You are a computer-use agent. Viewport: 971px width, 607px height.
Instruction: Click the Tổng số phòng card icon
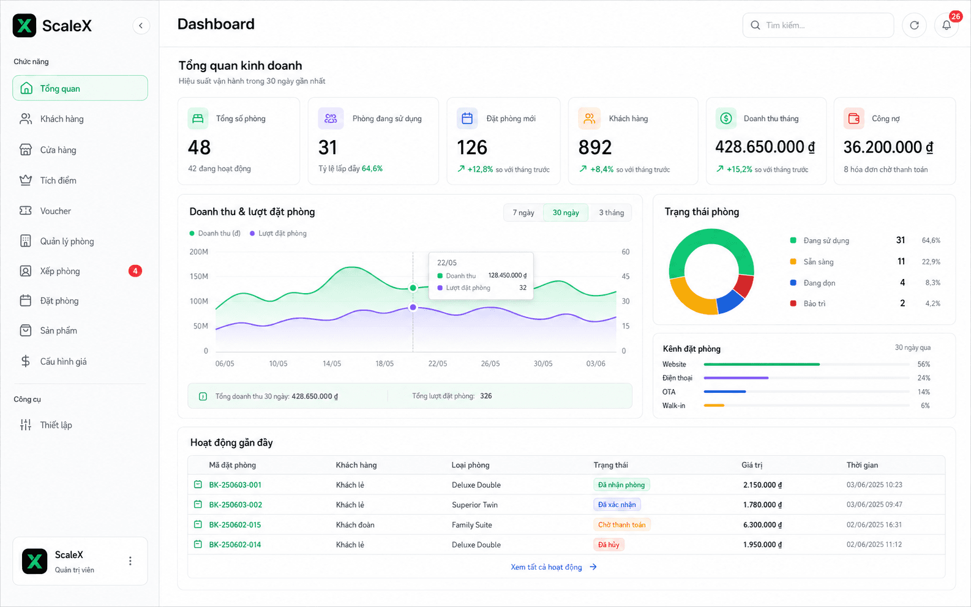(198, 119)
